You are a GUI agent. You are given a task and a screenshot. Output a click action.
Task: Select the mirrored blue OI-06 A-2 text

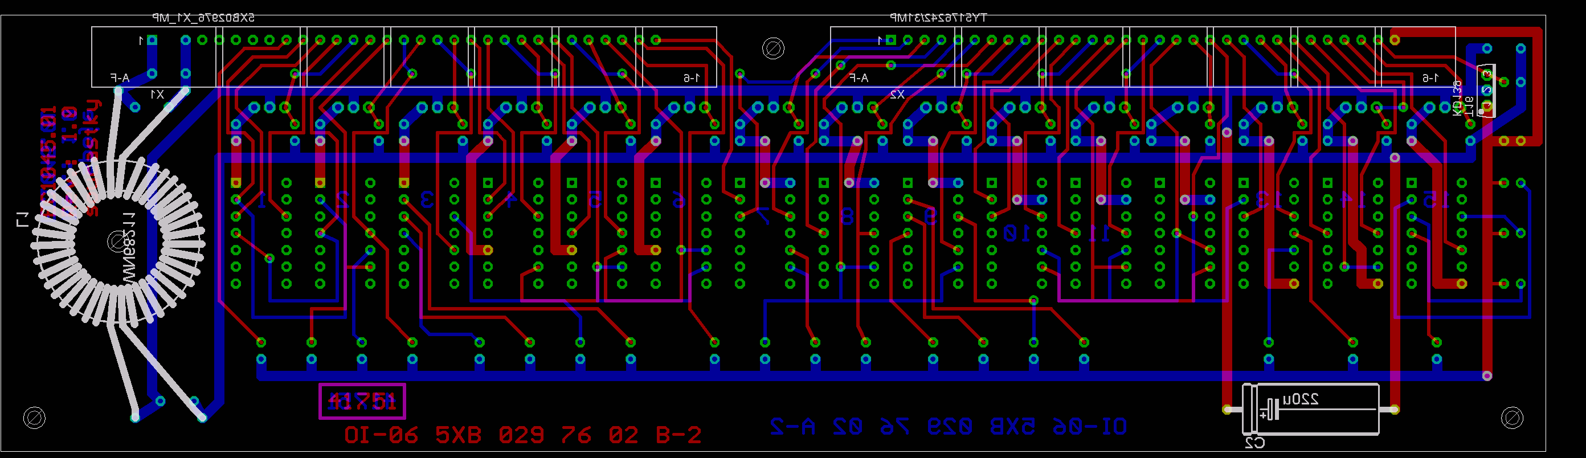(x=948, y=426)
